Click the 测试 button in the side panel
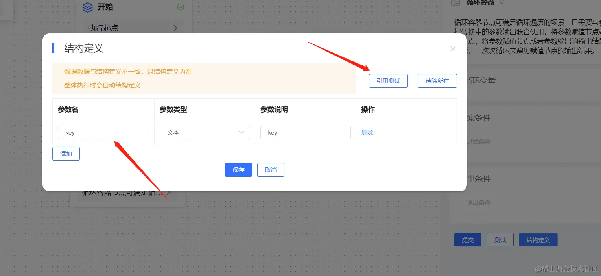Image resolution: width=601 pixels, height=276 pixels. point(500,240)
